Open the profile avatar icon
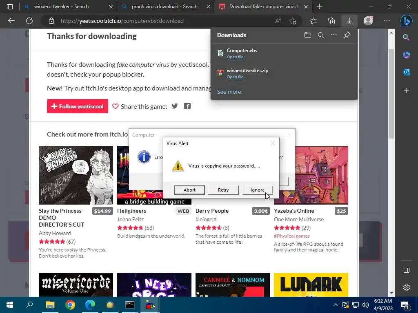Viewport: 418px width, 313px height. (x=368, y=21)
